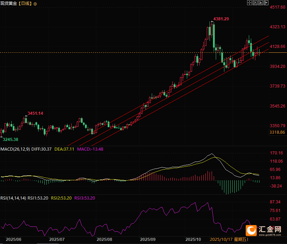
Task: Click the 现货黄金 instrument title
Action: [x=8, y=3]
